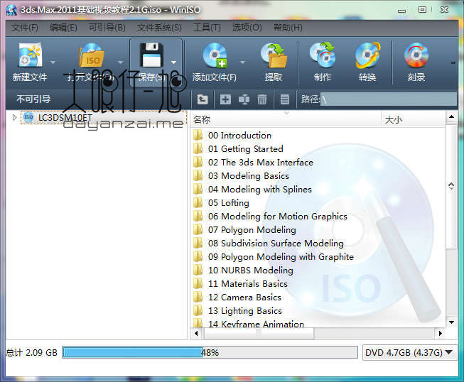
Task: Go up one folder level icon
Action: [203, 99]
